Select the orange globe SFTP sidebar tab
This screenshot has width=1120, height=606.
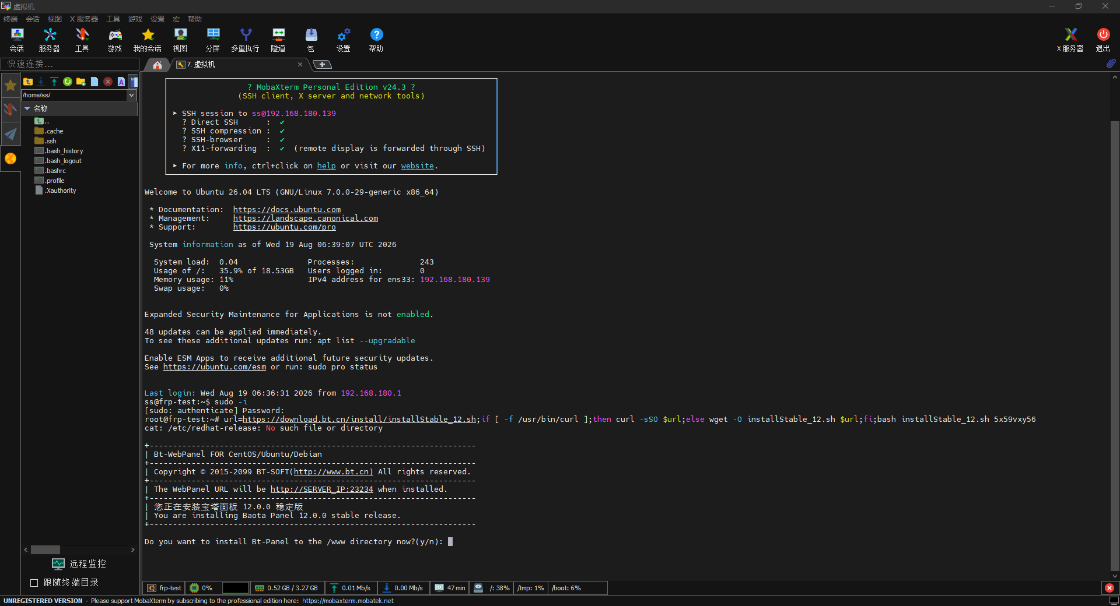click(x=10, y=158)
